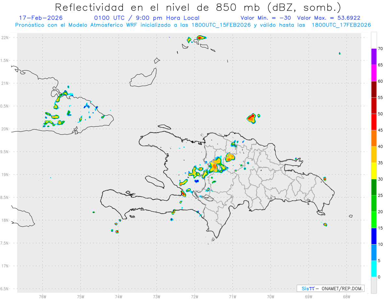Select the yellow 30–35 dBZ colorbar segment
389x301 pixels.
pos(374,171)
